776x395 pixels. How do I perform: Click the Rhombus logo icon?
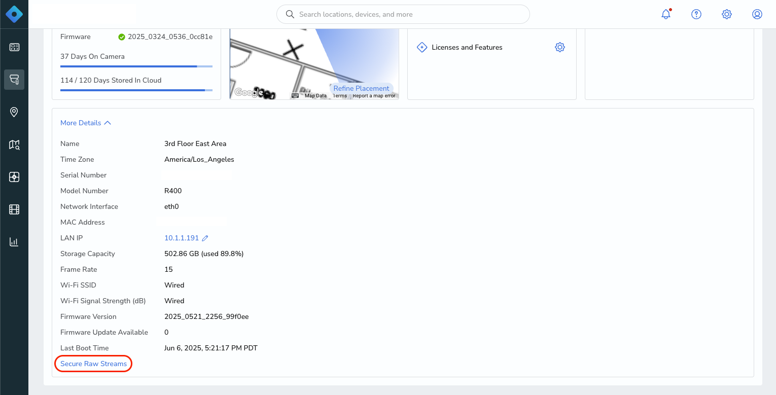tap(14, 14)
